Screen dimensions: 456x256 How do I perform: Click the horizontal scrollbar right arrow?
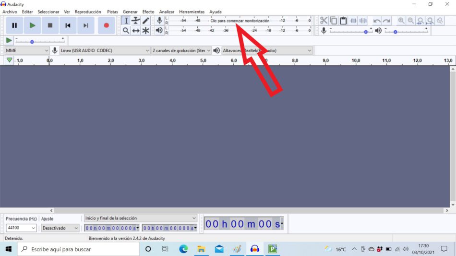pyautogui.click(x=447, y=210)
